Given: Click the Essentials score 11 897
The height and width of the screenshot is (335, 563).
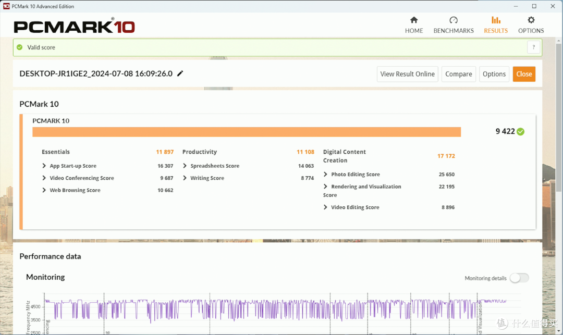Looking at the screenshot, I should [x=164, y=152].
